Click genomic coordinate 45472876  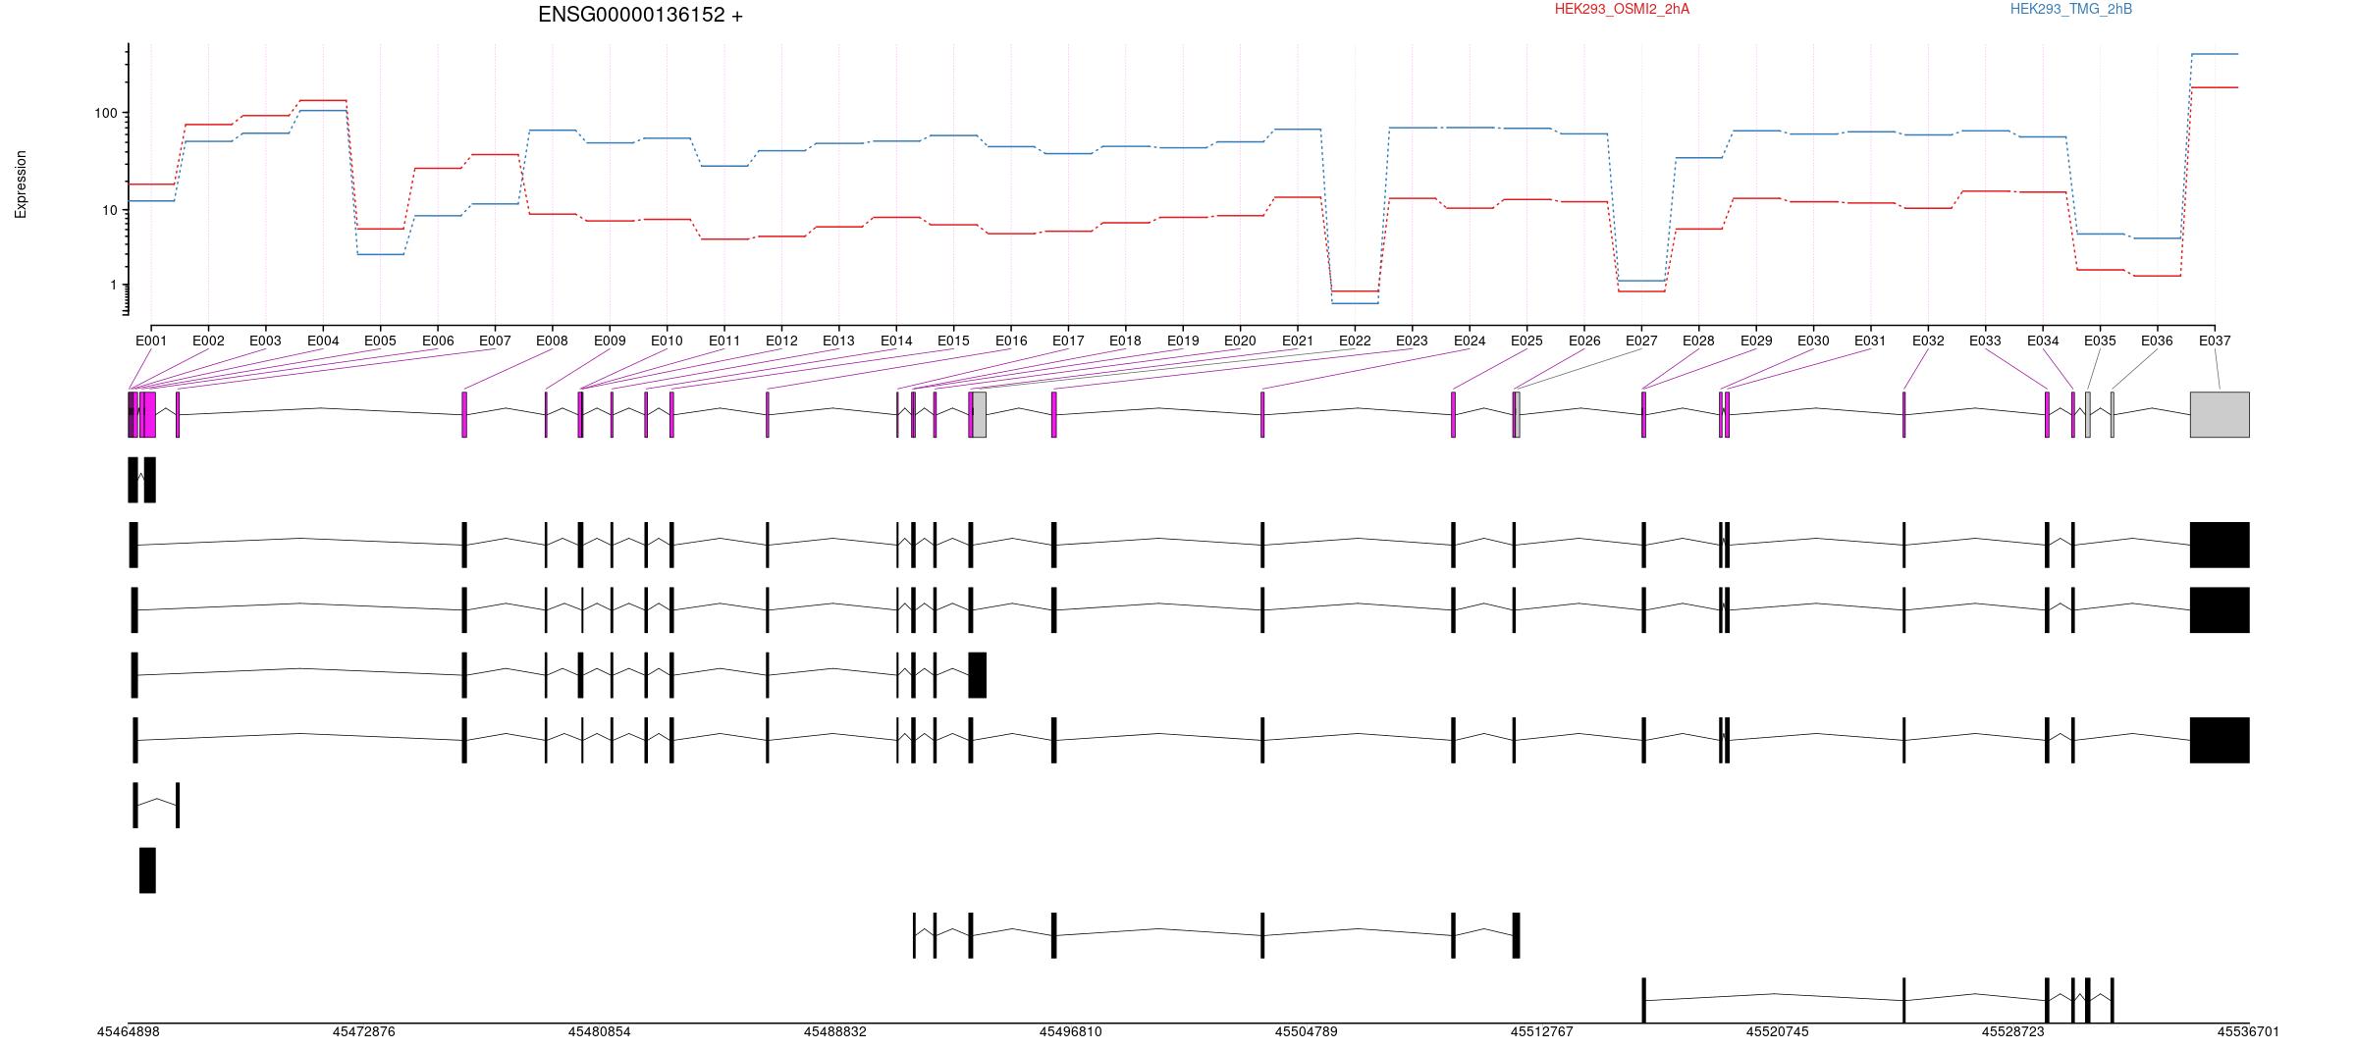(363, 1031)
